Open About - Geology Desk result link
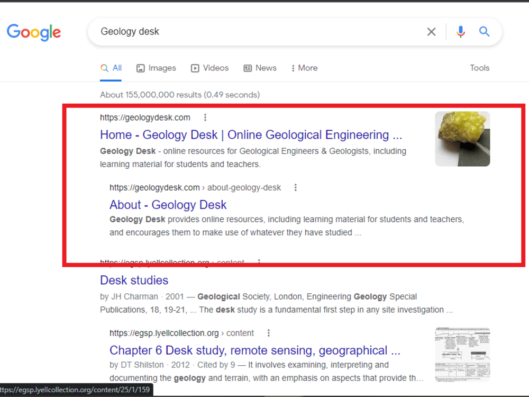Image resolution: width=529 pixels, height=397 pixels. coord(168,205)
